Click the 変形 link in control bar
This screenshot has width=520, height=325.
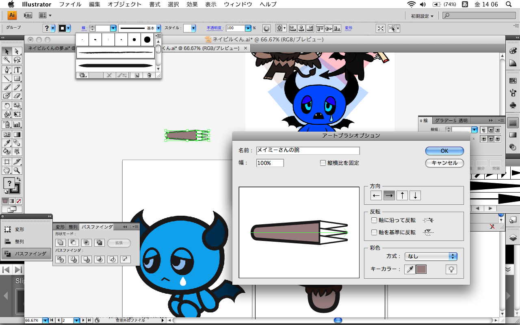349,28
